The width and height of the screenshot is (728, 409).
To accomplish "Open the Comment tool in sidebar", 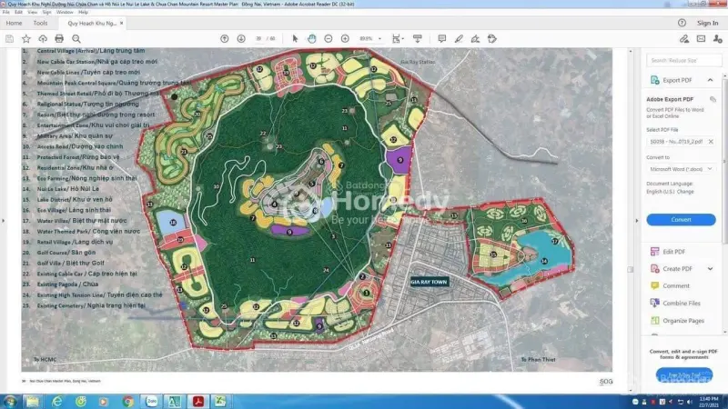I will point(676,286).
